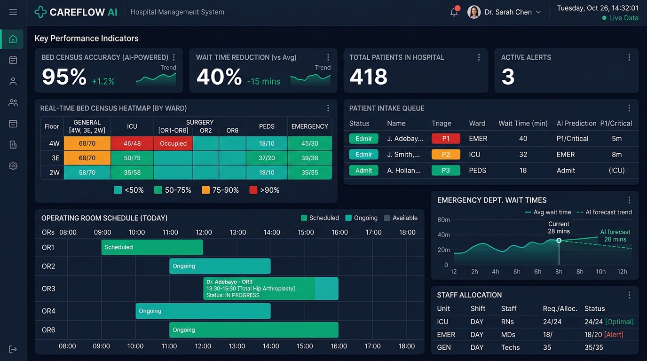This screenshot has width=647, height=361.
Task: Click Admit button for A. Holian...
Action: click(363, 171)
